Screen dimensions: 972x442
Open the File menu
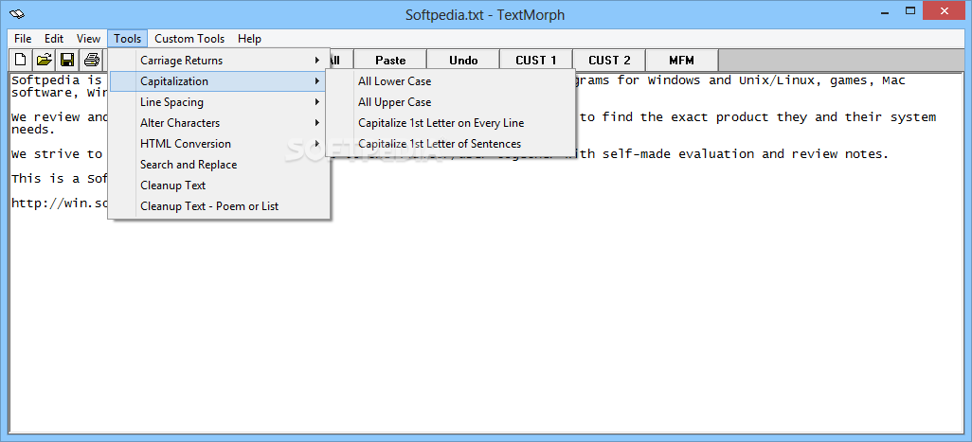[x=23, y=39]
